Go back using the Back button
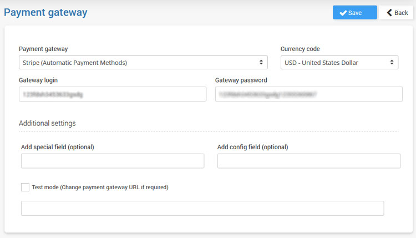416x238 pixels. pos(396,13)
